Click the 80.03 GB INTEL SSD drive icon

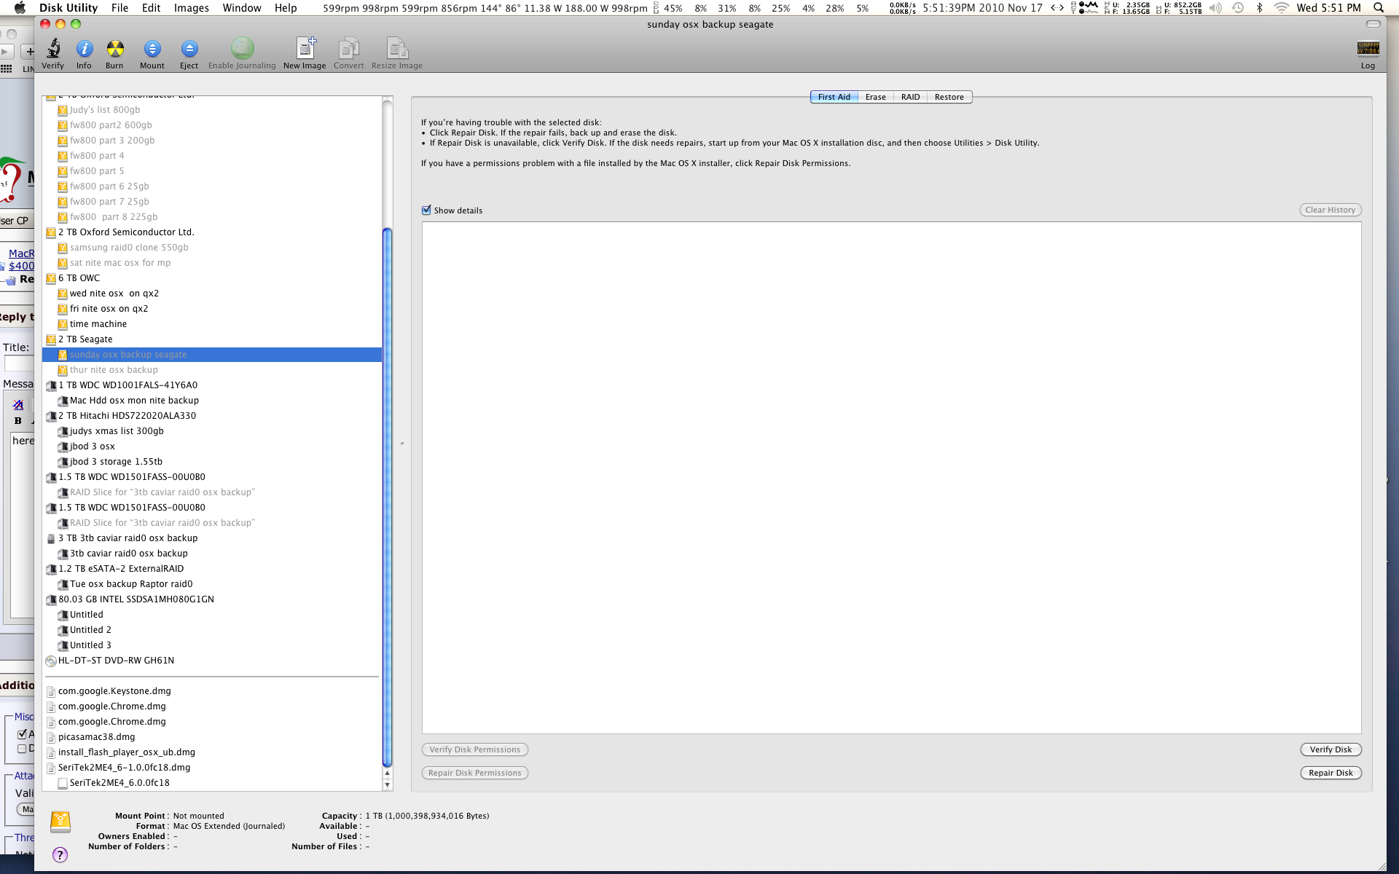51,599
